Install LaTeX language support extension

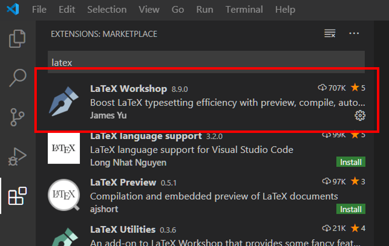351,162
